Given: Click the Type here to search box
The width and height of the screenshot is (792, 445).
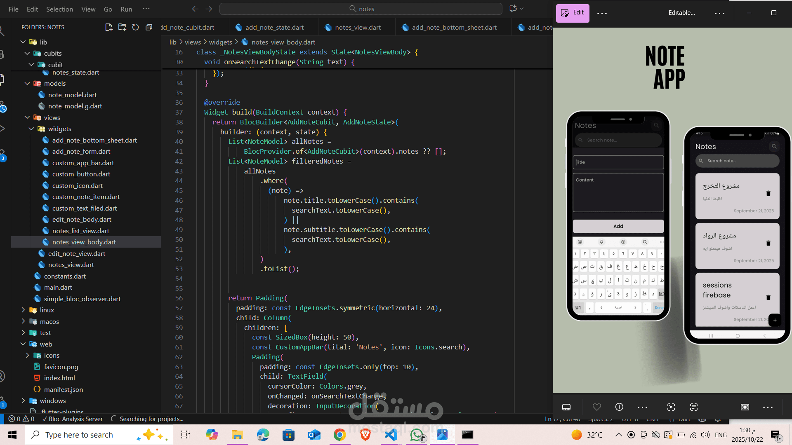Looking at the screenshot, I should (99, 435).
